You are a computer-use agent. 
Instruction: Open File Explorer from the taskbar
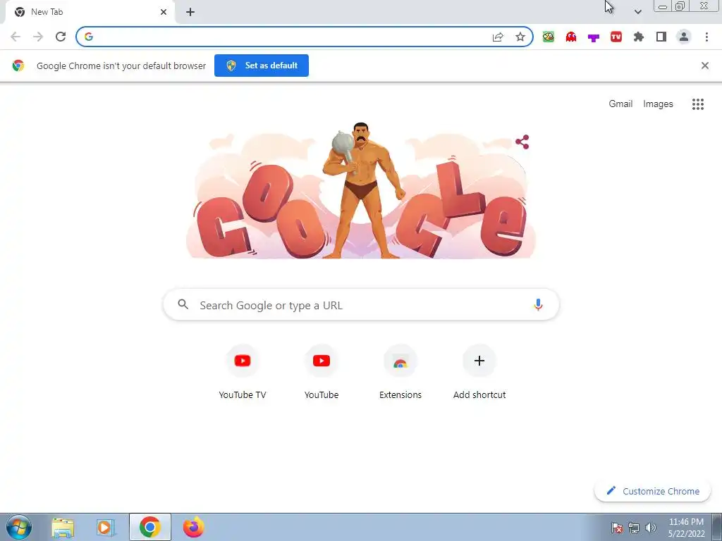63,527
